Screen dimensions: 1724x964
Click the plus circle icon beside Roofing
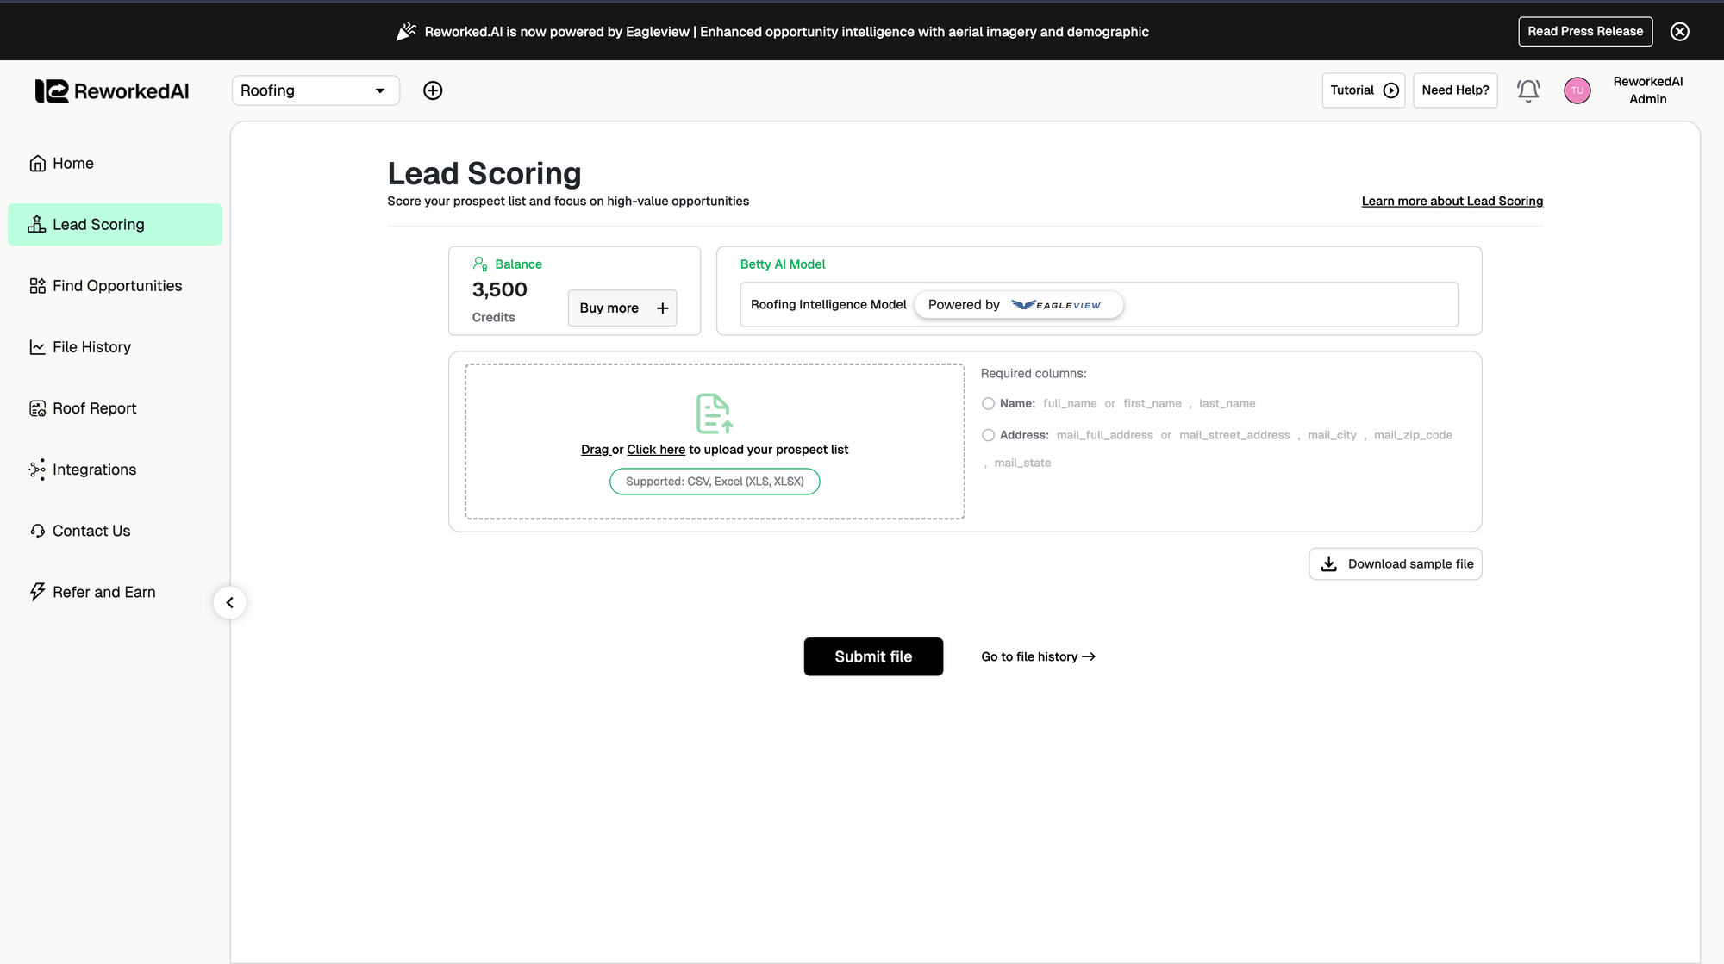pyautogui.click(x=433, y=90)
